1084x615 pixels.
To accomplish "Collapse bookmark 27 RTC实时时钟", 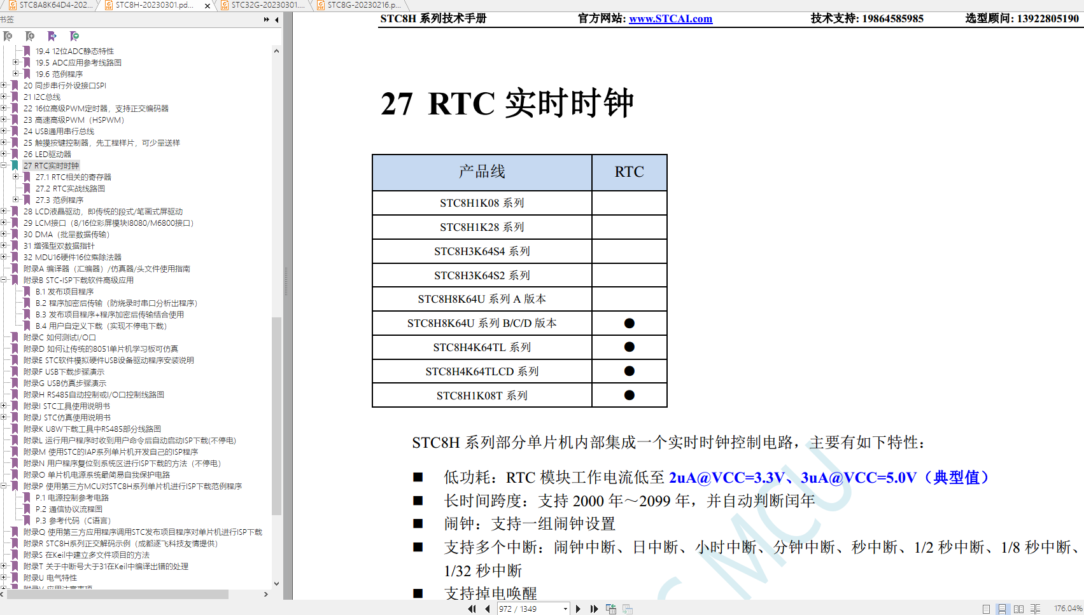I will point(4,165).
